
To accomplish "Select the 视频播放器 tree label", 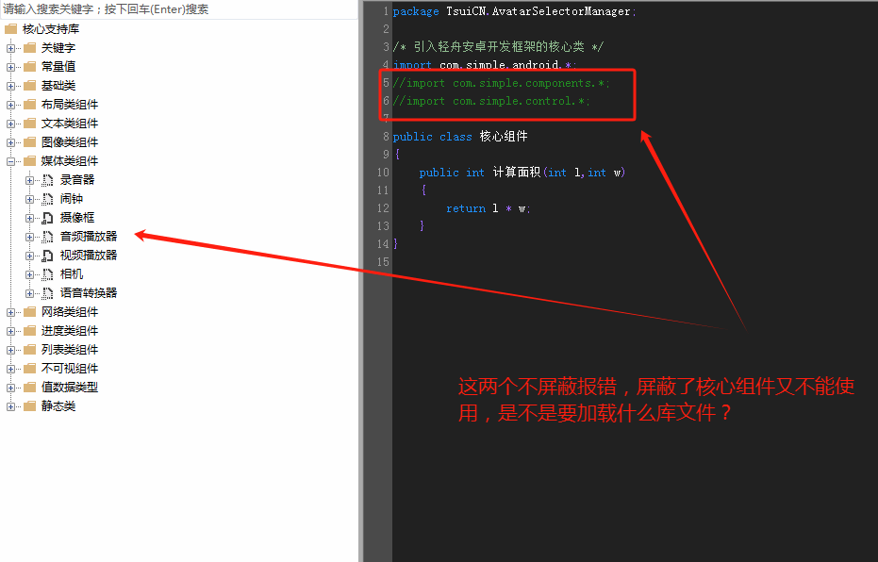I will [x=89, y=256].
